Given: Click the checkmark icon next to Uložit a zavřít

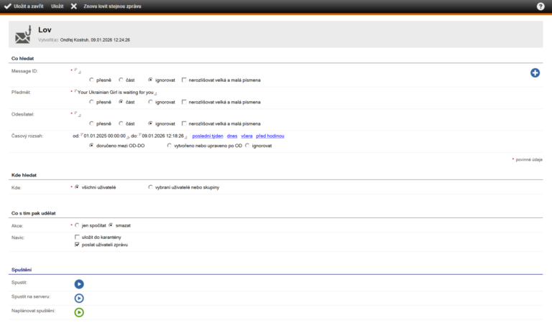Looking at the screenshot, I should (x=7, y=6).
